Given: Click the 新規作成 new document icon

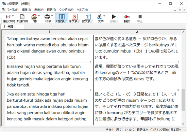Looking at the screenshot, I should click(22, 17).
